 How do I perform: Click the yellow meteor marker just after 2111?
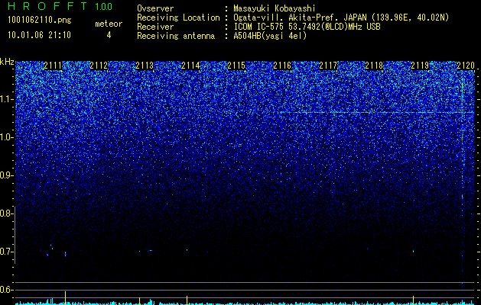(x=65, y=297)
